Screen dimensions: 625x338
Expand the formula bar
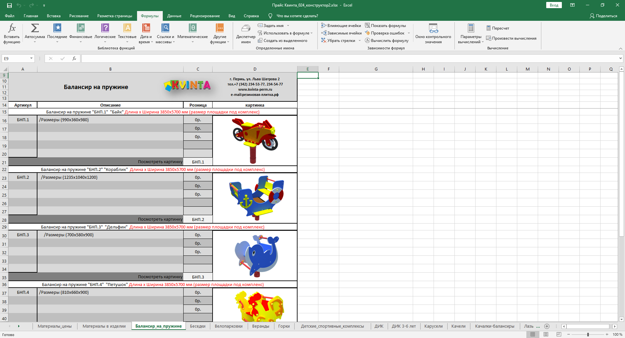(x=620, y=58)
